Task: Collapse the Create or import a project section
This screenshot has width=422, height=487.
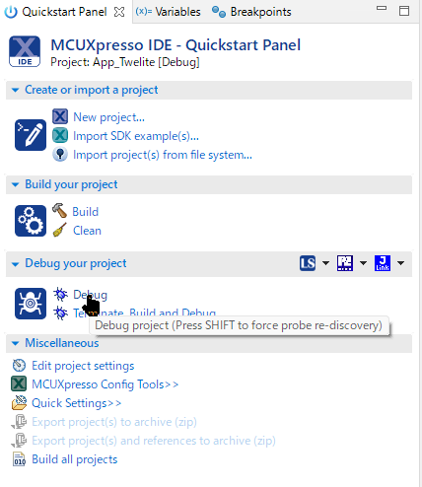Action: click(x=15, y=90)
